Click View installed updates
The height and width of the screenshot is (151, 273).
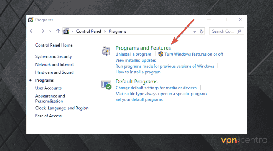tap(136, 60)
